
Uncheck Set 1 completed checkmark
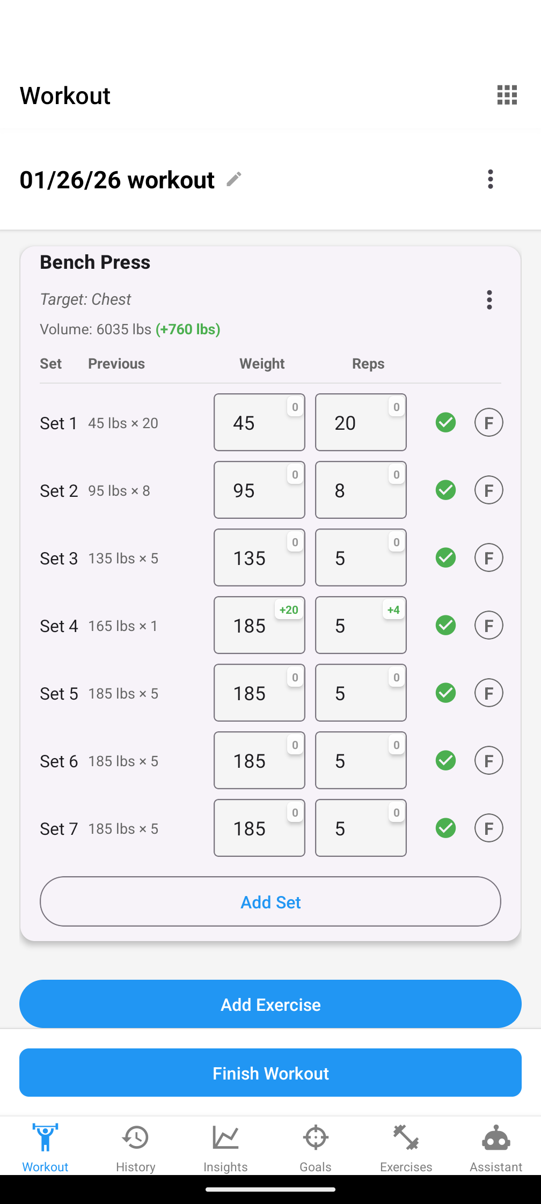445,422
